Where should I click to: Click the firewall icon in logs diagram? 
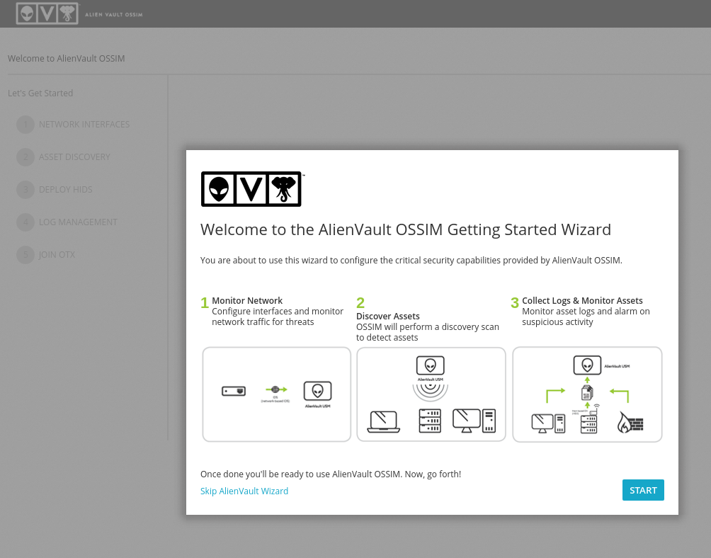(x=630, y=423)
